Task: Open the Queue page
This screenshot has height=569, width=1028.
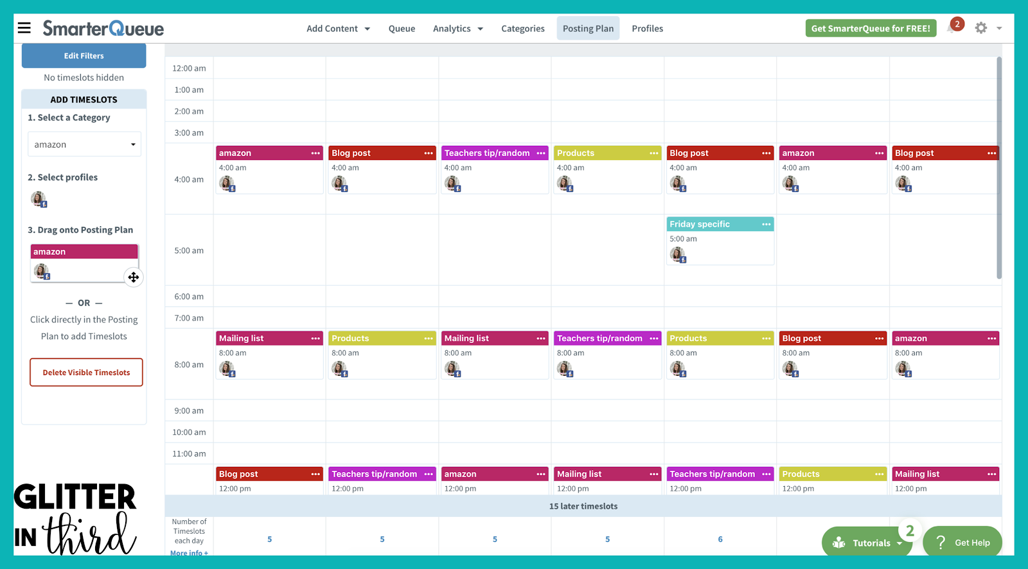Action: (402, 28)
